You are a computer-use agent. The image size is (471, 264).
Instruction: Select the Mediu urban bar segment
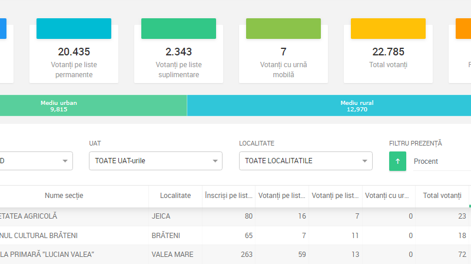[x=93, y=106]
